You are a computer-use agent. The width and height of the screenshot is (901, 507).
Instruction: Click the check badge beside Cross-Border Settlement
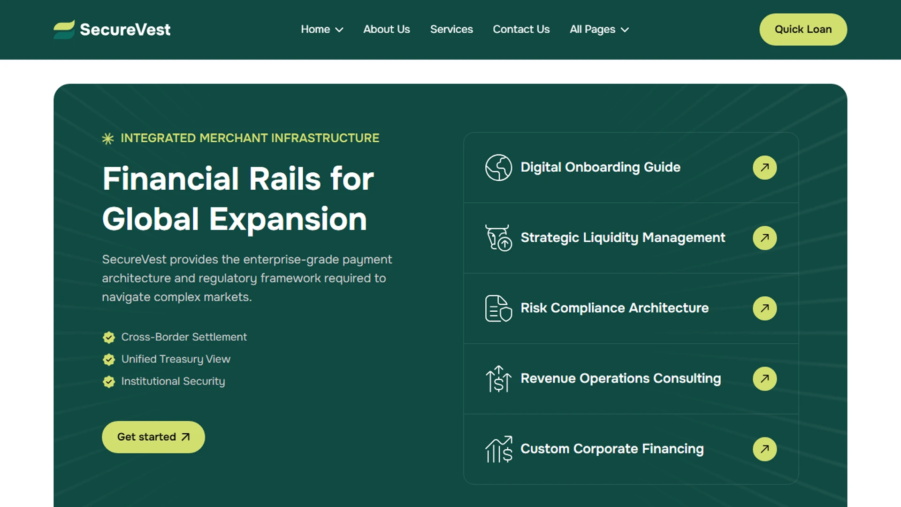coord(109,337)
